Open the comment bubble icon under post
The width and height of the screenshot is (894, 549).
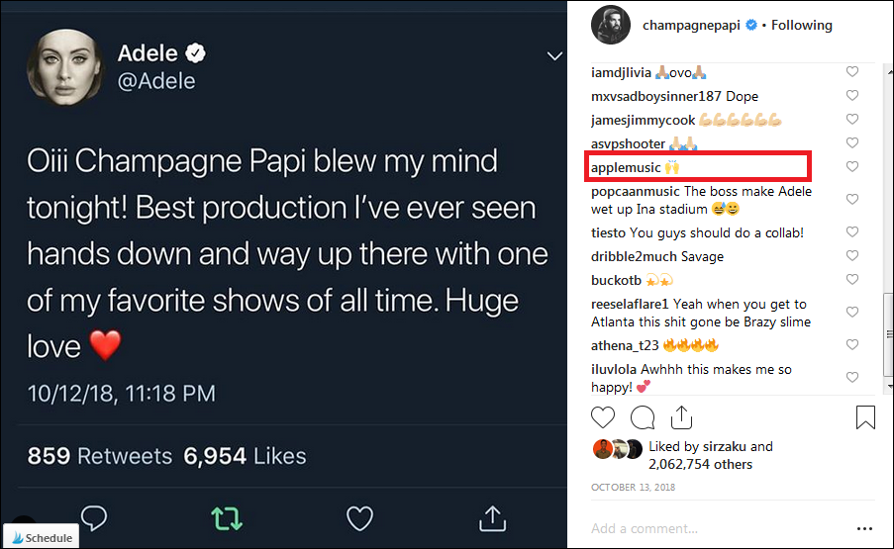pos(643,416)
